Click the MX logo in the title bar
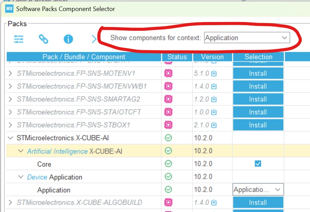This screenshot has height=212, width=310. coord(9,9)
